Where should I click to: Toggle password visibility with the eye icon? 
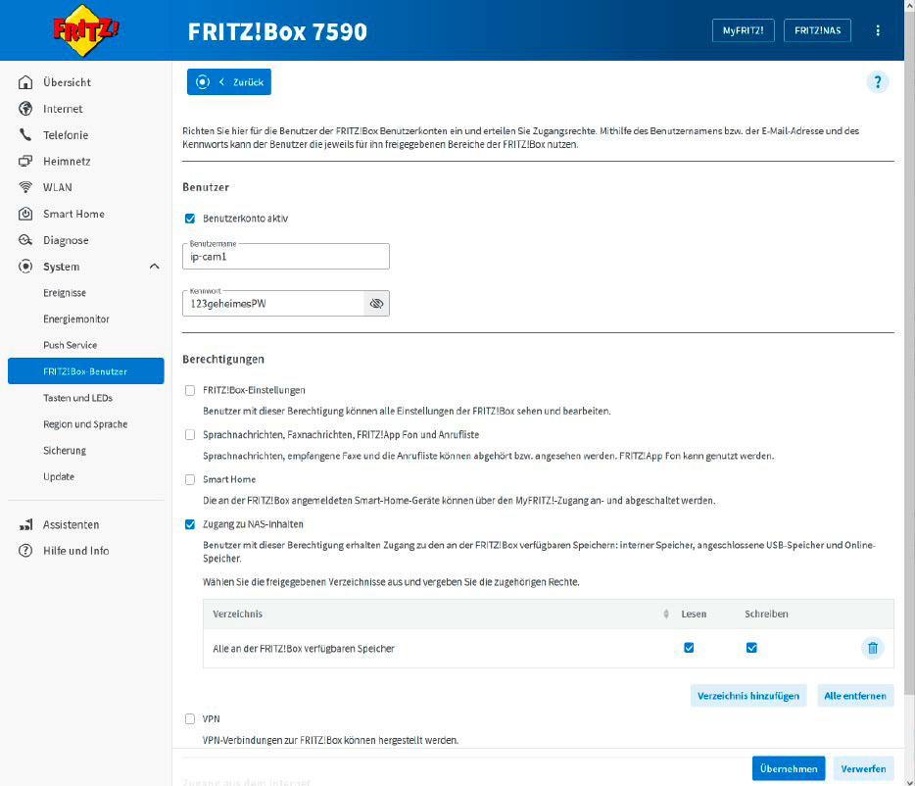pos(376,303)
